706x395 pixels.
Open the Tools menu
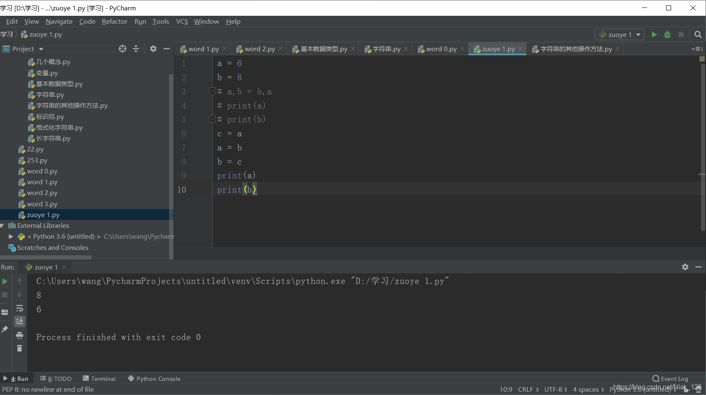161,22
